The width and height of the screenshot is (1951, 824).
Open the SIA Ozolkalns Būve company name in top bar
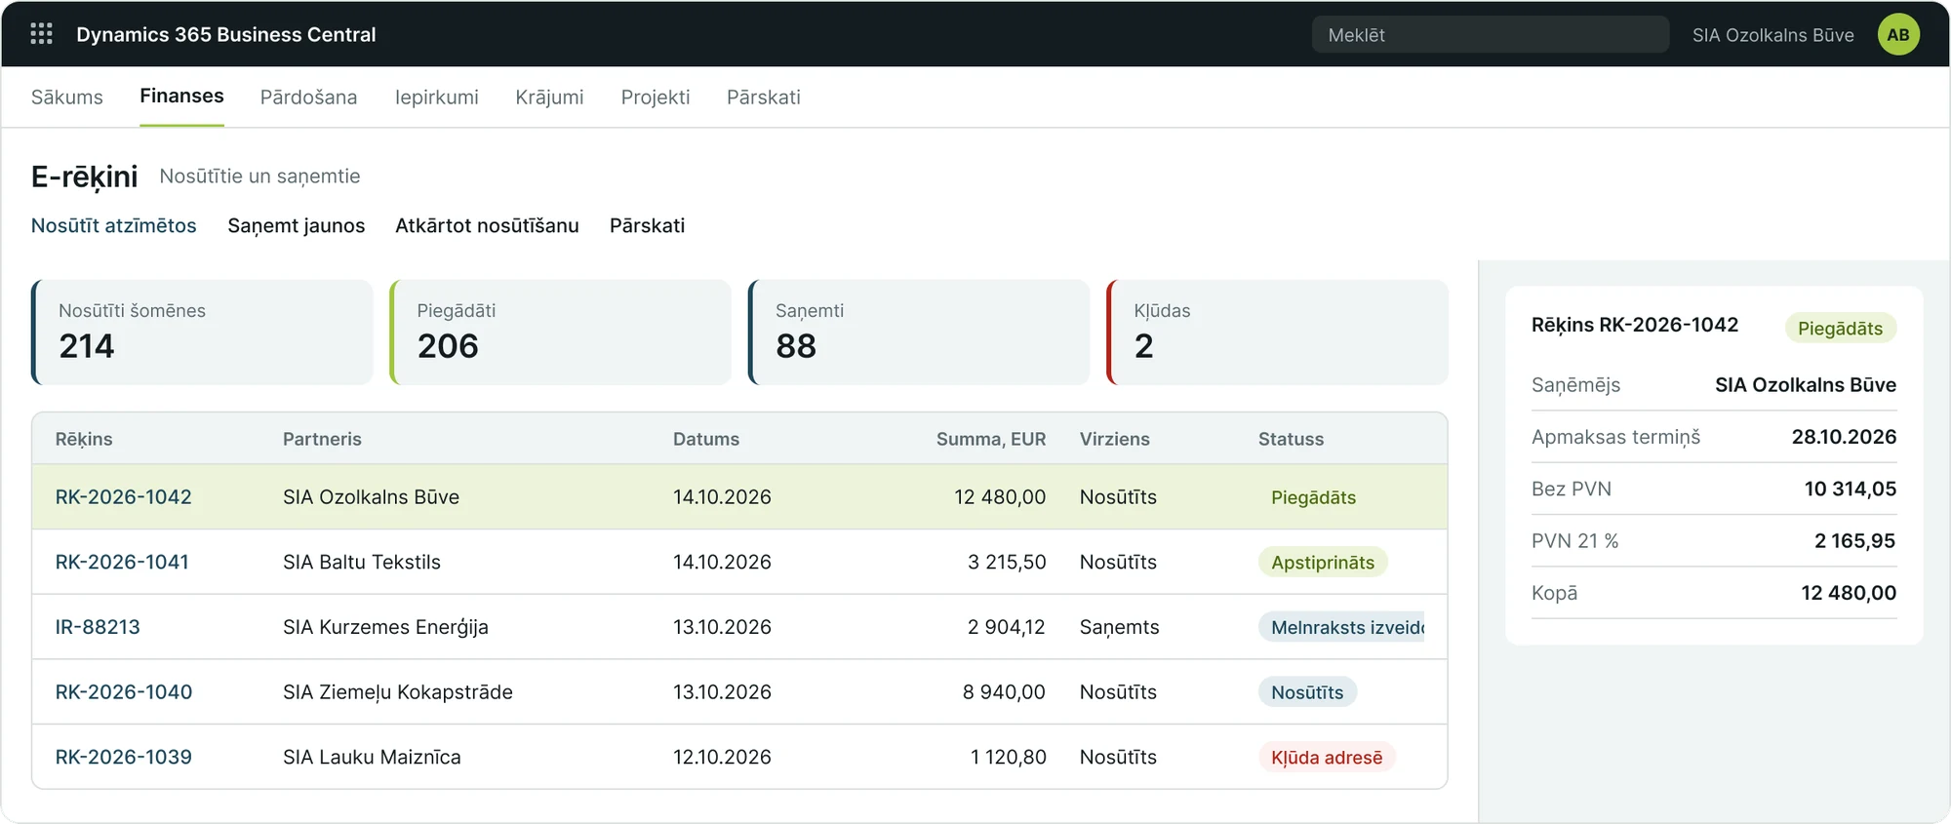point(1772,35)
